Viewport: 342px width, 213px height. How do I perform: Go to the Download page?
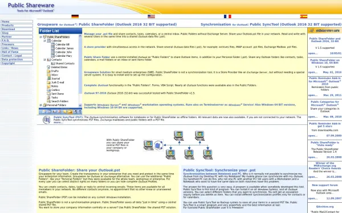(x=17, y=29)
